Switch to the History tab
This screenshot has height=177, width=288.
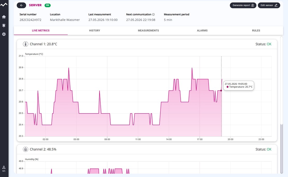click(x=95, y=30)
